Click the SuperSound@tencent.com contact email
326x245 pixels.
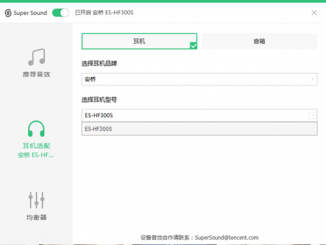227,237
